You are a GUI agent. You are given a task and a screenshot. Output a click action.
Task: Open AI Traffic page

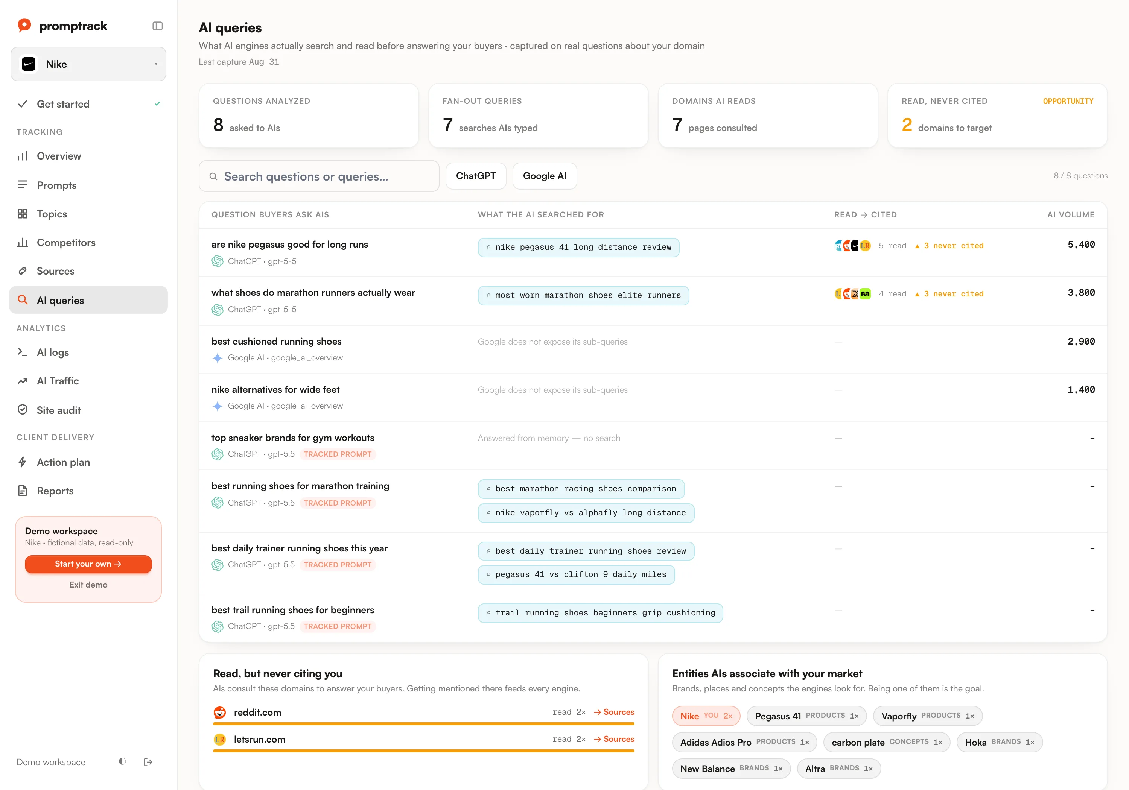pos(88,381)
